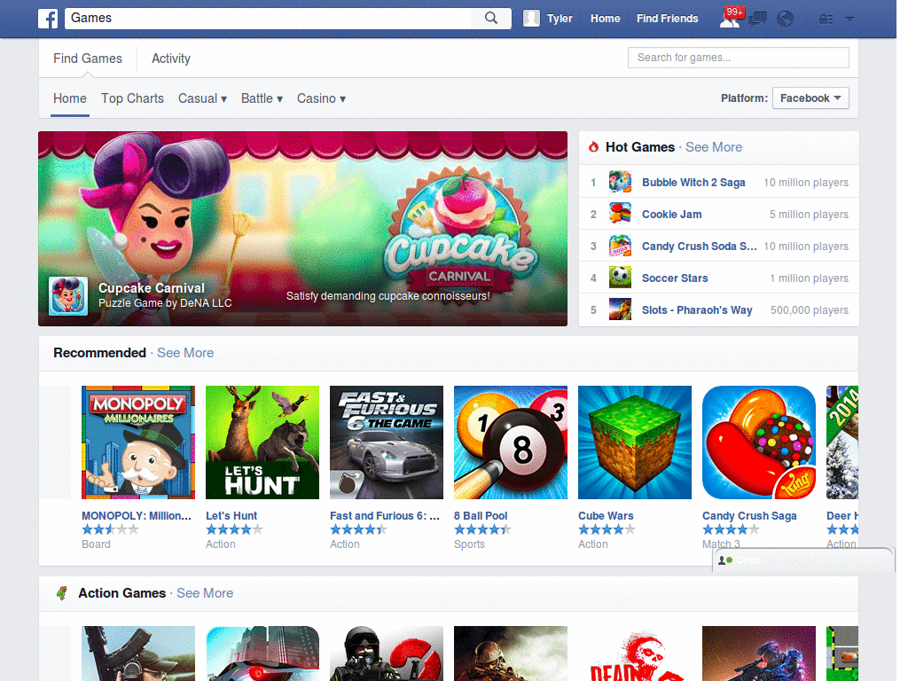Expand the Casual category dropdown
This screenshot has width=908, height=681.
tap(202, 98)
